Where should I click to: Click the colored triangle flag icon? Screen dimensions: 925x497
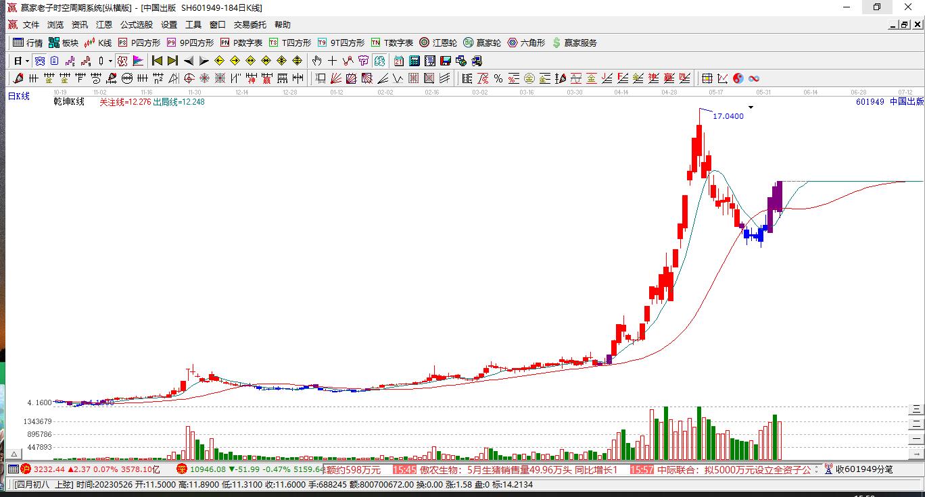coord(138,61)
